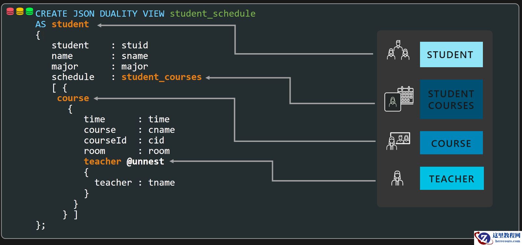Screen dimensions: 522x245
Task: Click the orange teacher keyword
Action: click(102, 161)
